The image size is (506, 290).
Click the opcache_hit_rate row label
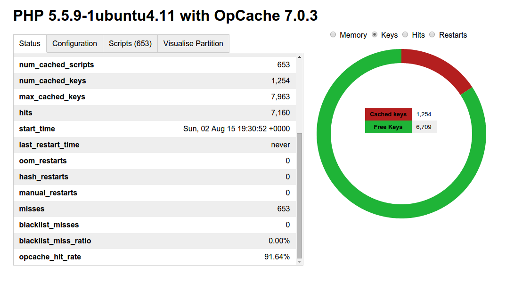(50, 257)
